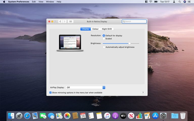Open Messages app in the dock
Screen dimensions: 194x121
pos(51,116)
